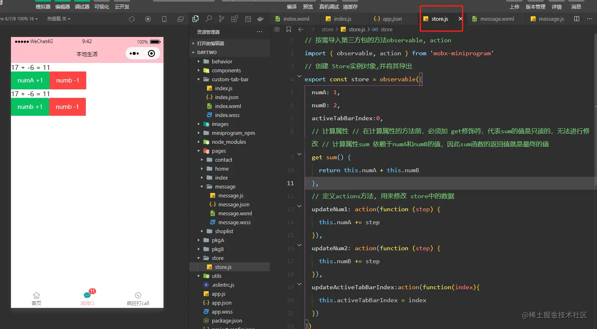Split the editor with the split icon

577,19
